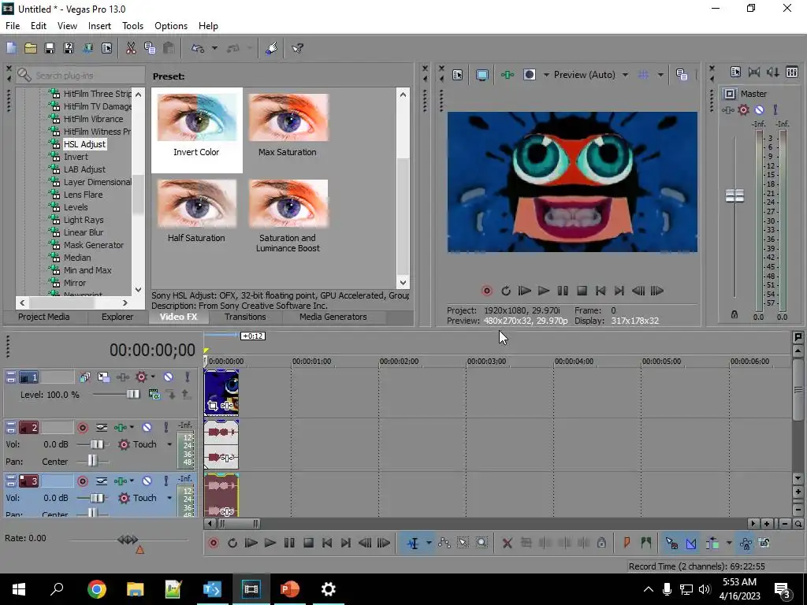Switch to the Transitions tab
Image resolution: width=807 pixels, height=605 pixels.
(x=245, y=317)
